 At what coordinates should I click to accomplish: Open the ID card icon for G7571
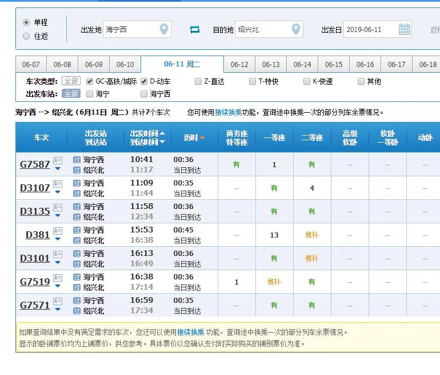[x=58, y=301]
